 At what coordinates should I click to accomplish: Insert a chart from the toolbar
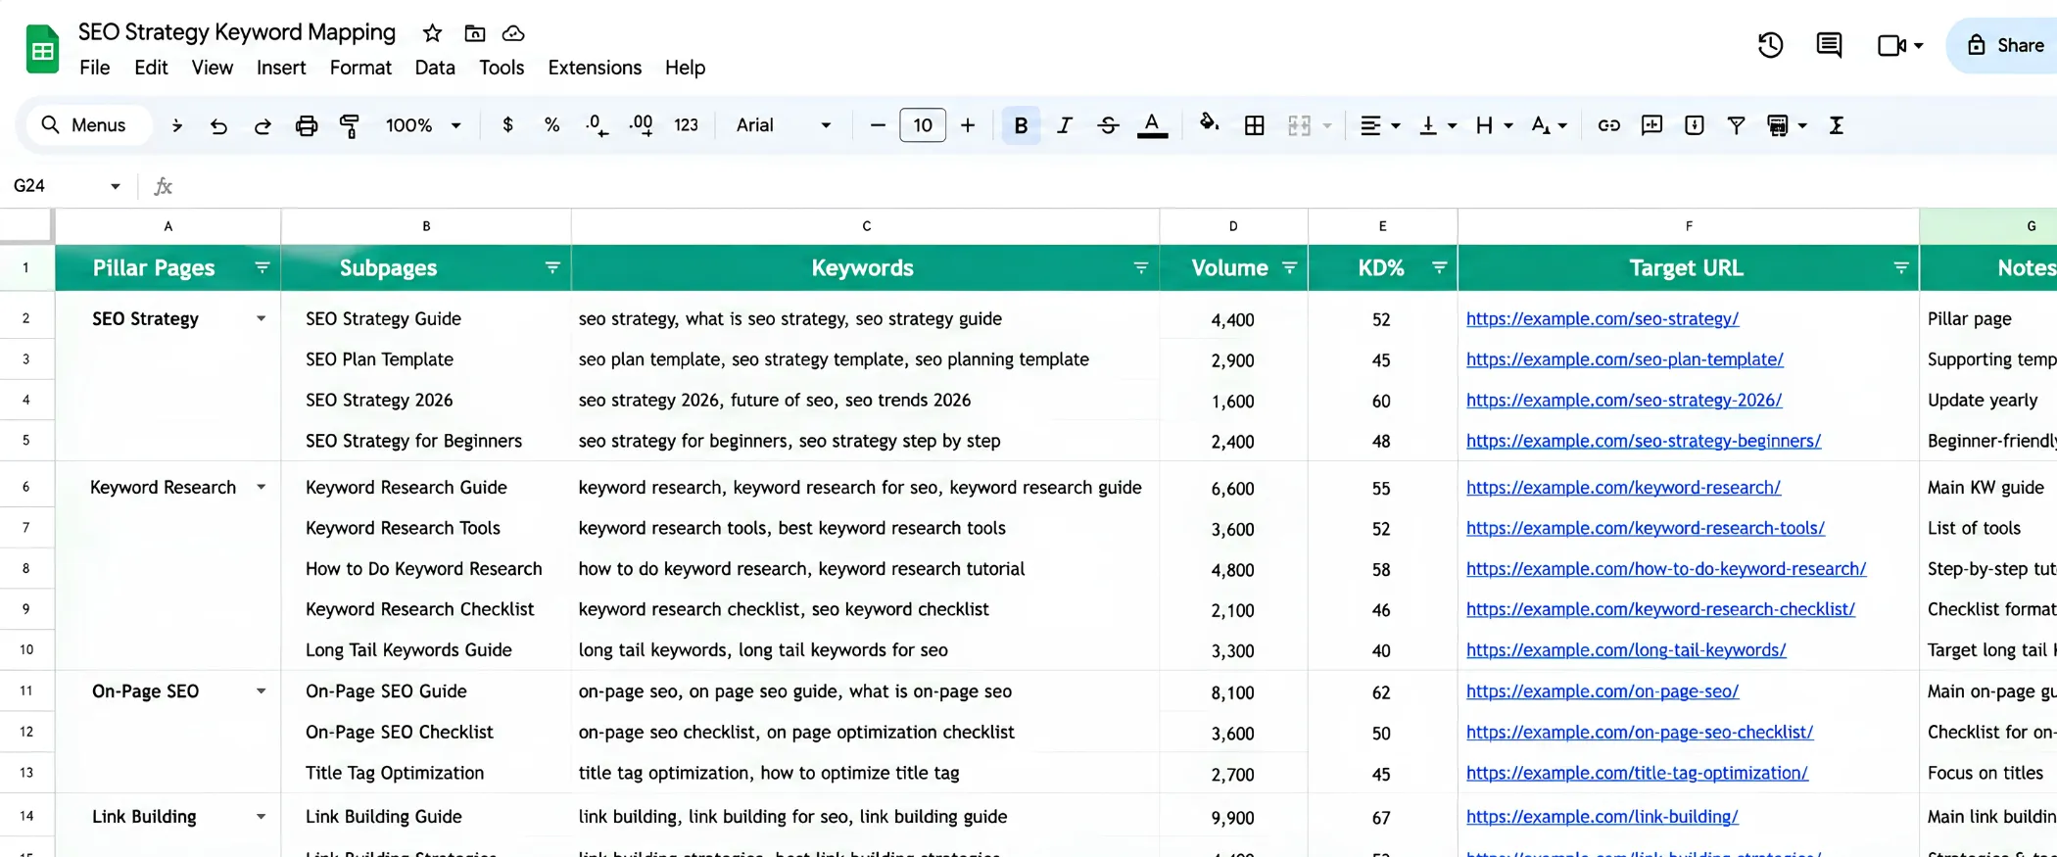point(1694,125)
